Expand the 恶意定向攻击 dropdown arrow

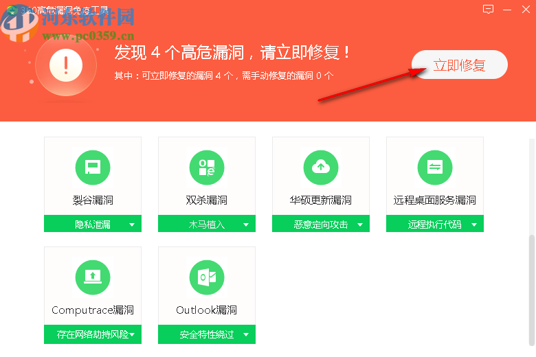point(360,224)
